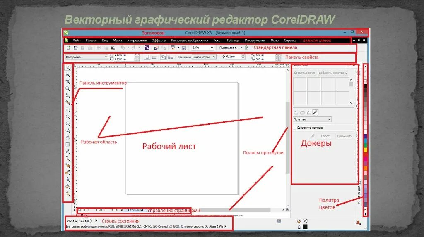This screenshot has width=424, height=237.
Task: Click the Paste clipboard icon
Action: pos(113,48)
